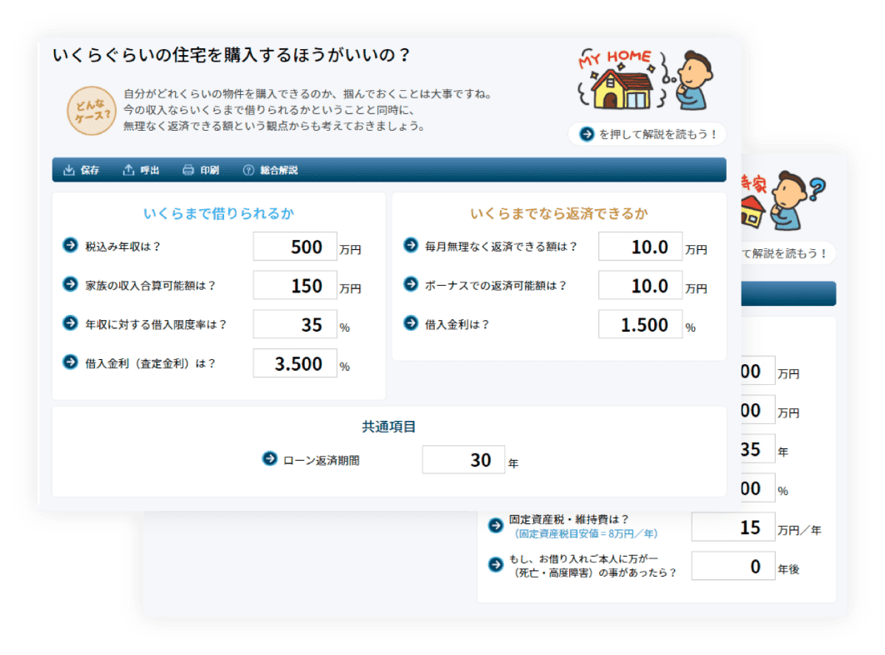885x655 pixels.
Task: Click the を押して解説を読もう！ button
Action: pos(647,134)
